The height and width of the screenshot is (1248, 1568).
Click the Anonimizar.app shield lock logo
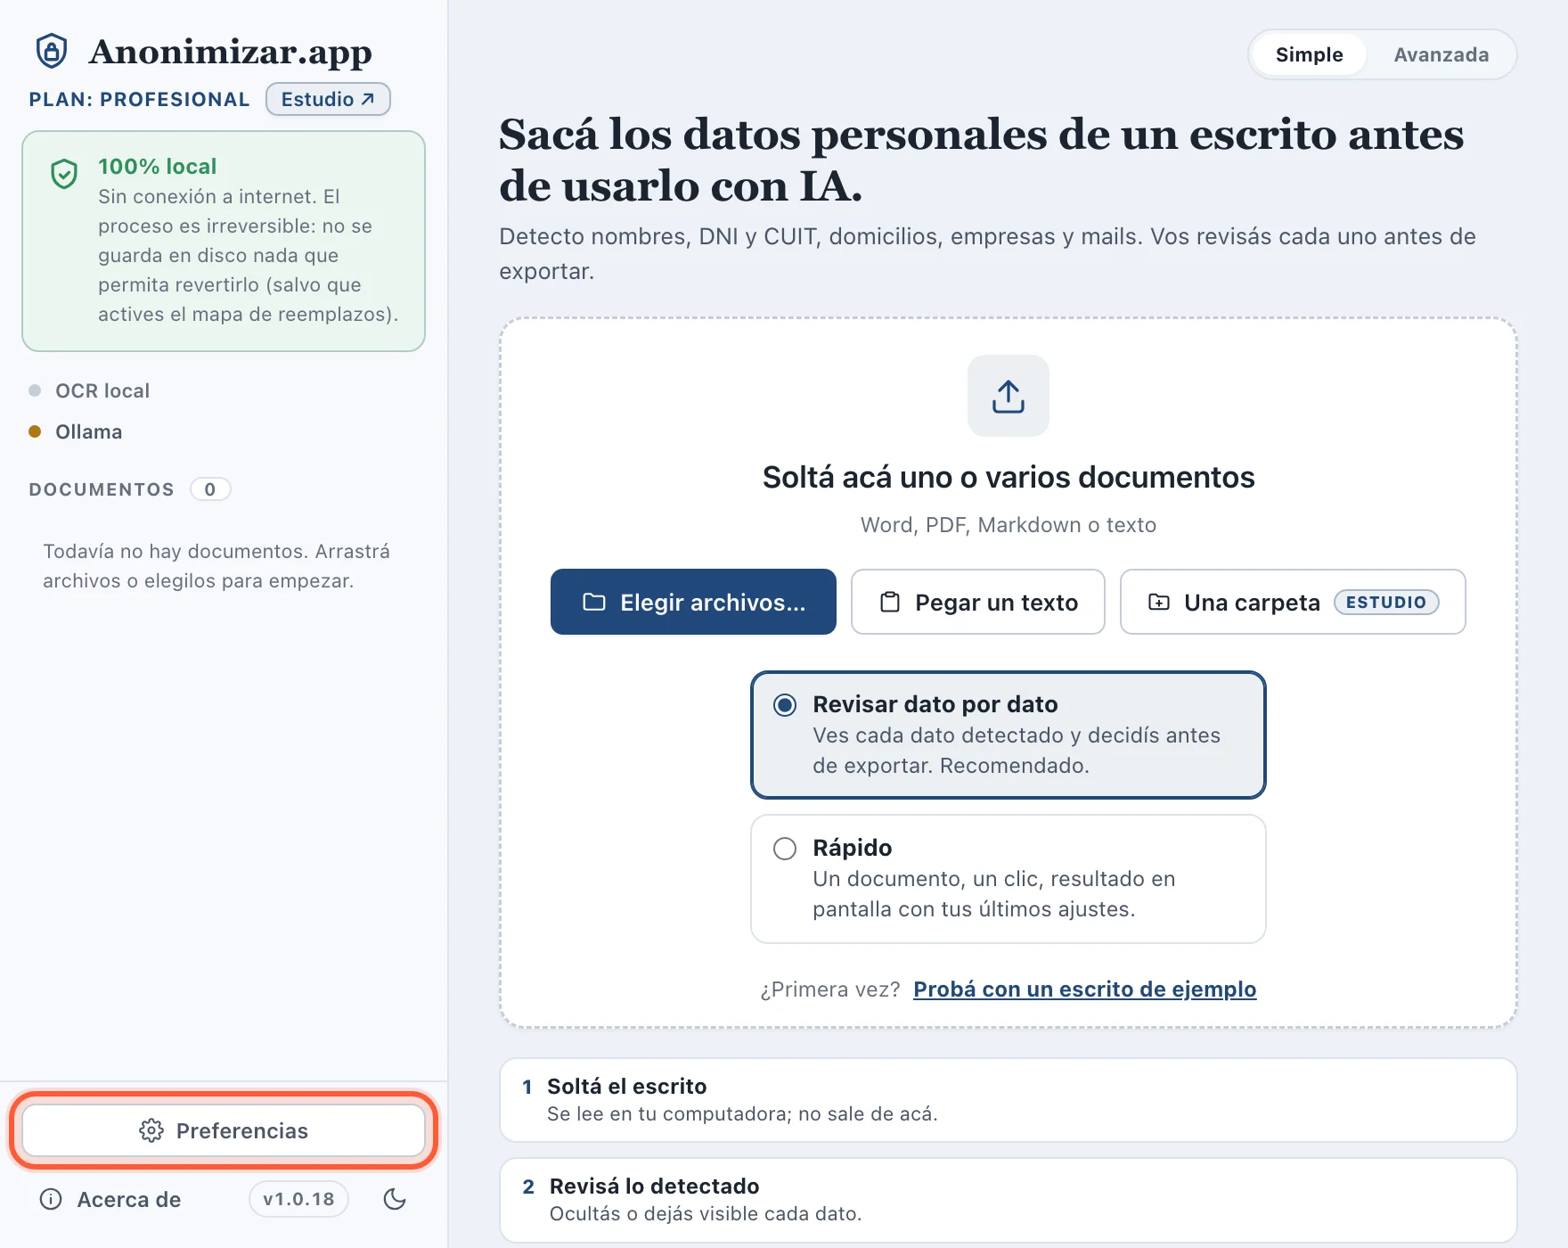click(52, 51)
